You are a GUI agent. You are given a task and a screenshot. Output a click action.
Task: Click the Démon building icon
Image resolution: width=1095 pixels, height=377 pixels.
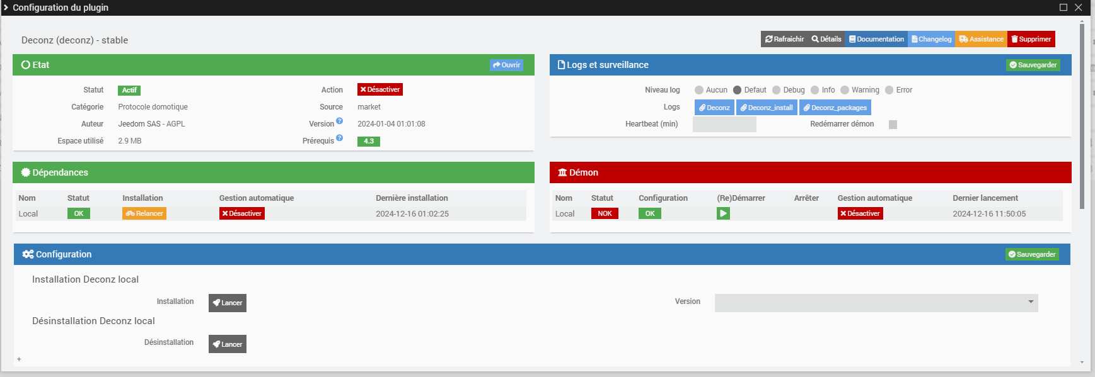coord(562,172)
